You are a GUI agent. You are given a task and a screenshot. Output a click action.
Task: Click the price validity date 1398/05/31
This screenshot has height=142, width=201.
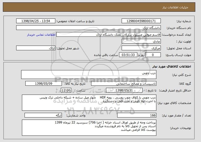coord(124,90)
